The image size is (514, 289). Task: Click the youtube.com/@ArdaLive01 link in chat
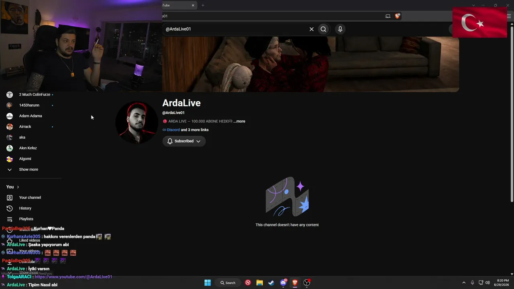pyautogui.click(x=73, y=277)
